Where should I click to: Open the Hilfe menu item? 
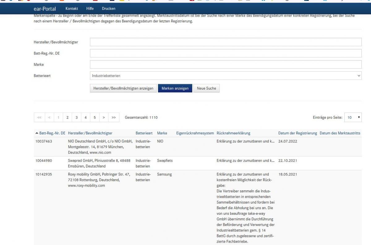tap(90, 9)
